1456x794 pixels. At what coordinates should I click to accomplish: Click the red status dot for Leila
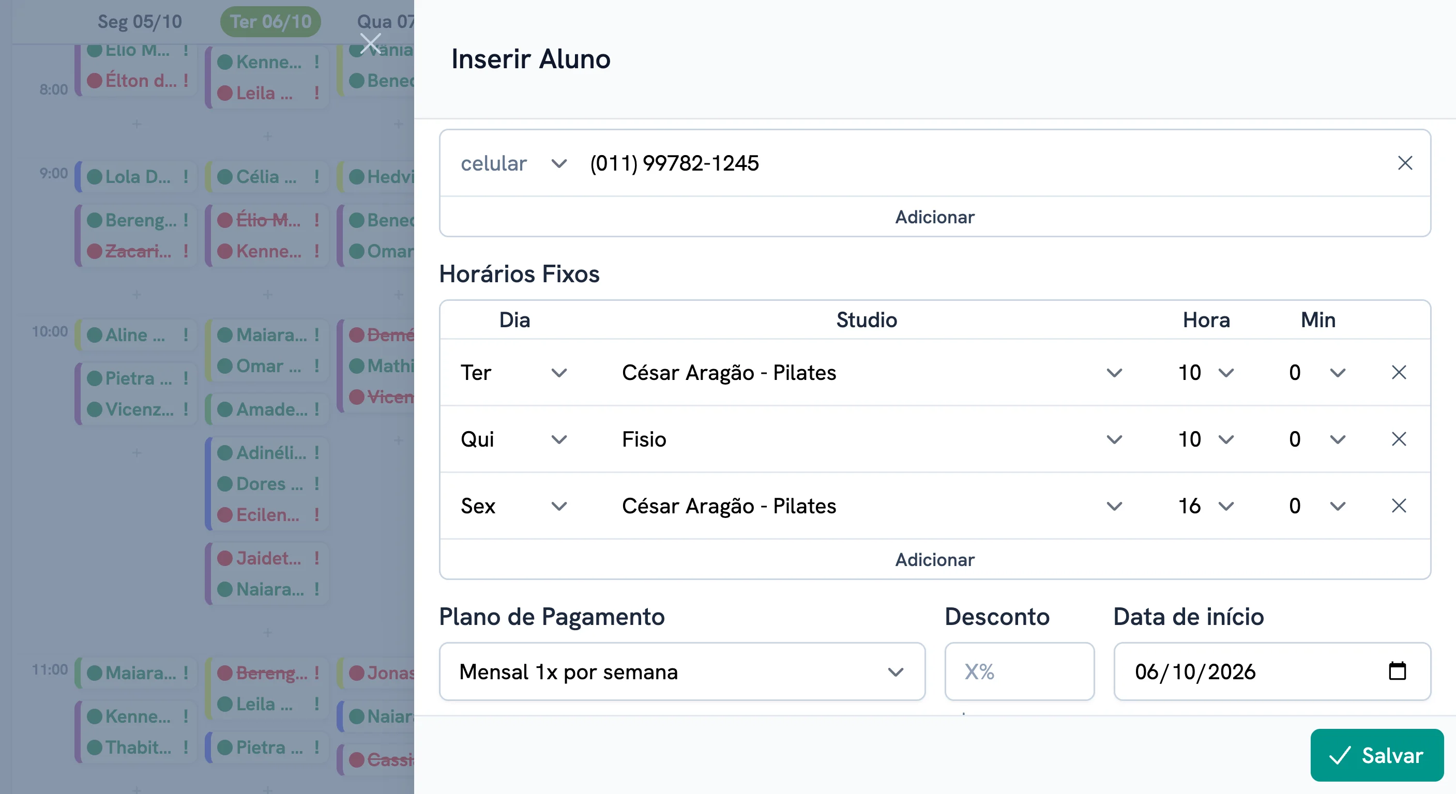[225, 93]
